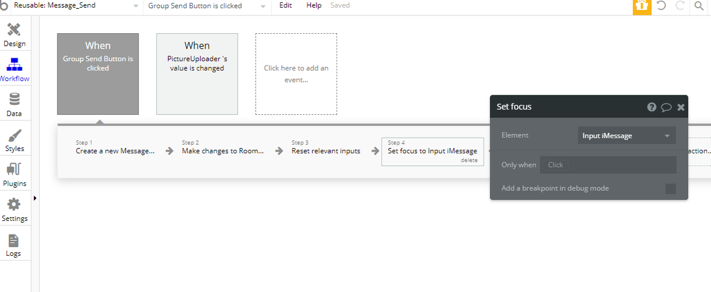Select PictureUploader's value is changed event

(x=197, y=74)
